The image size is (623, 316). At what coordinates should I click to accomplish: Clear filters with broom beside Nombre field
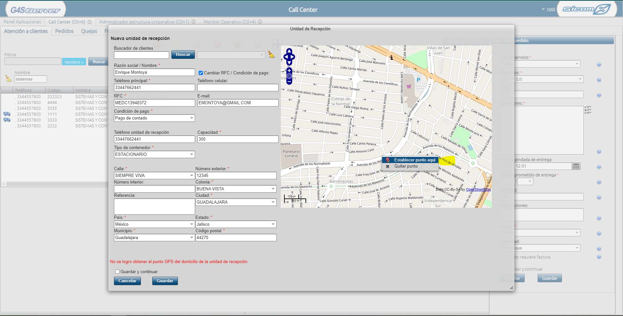click(8, 78)
